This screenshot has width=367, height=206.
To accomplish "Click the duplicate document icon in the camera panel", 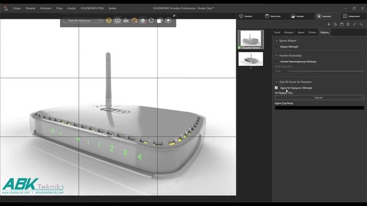I will [335, 24].
